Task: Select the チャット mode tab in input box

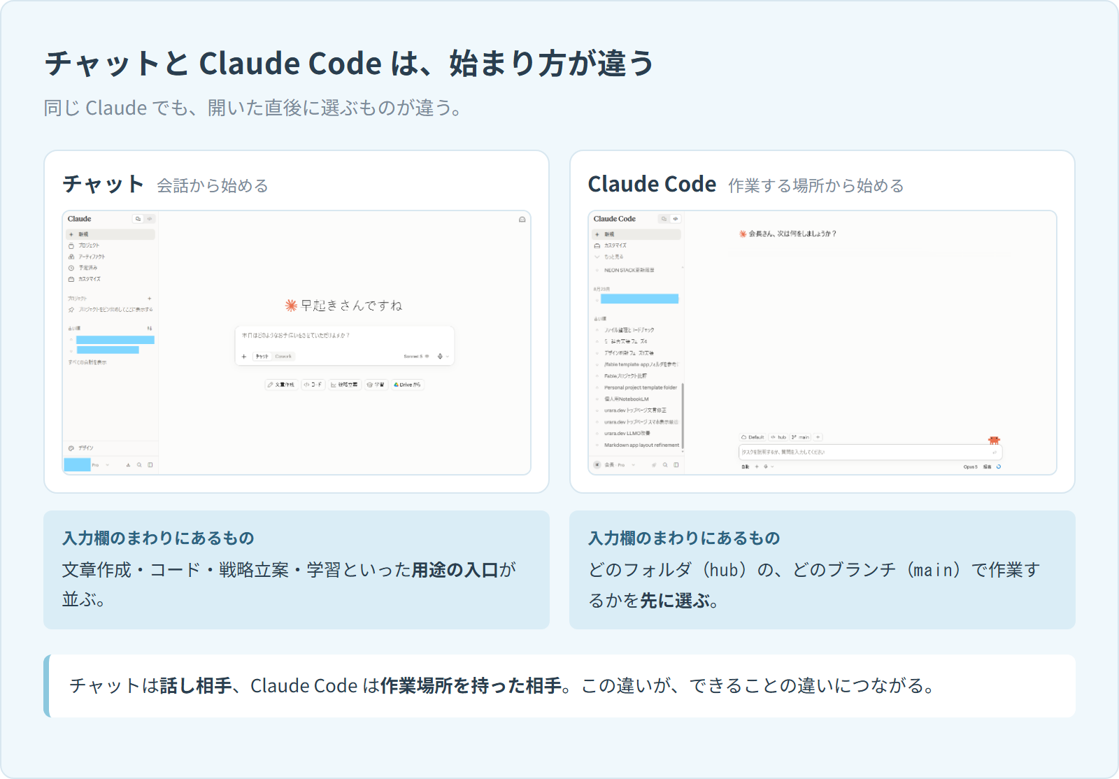Action: click(262, 357)
